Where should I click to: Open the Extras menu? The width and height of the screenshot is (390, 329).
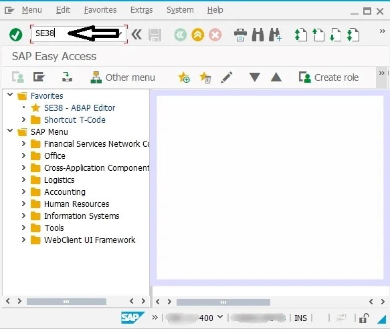coord(142,10)
